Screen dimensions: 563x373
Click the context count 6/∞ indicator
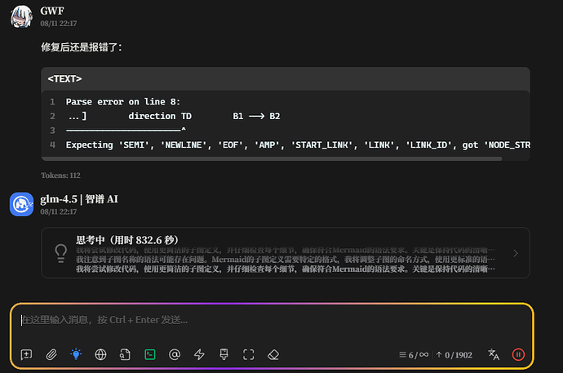tap(414, 355)
